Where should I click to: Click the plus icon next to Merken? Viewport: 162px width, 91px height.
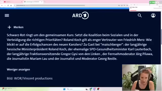[x=9, y=27]
